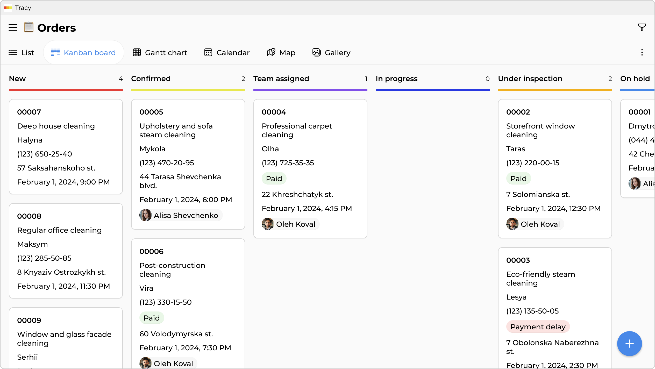Open order 00008 Regular office cleaning card
This screenshot has width=655, height=369.
(66, 251)
